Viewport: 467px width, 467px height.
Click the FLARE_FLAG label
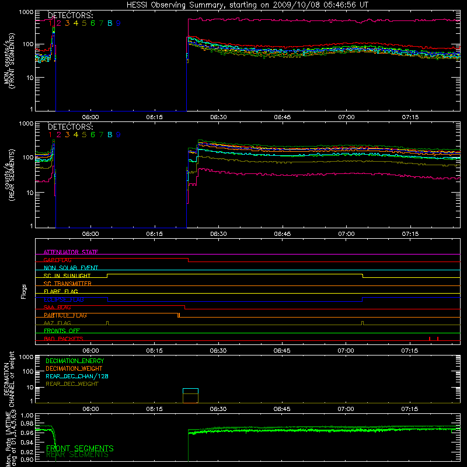pos(61,291)
